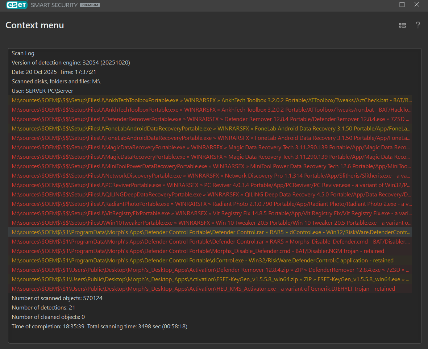Click the MiniToolPowerDataRecoveryPortable.exe detection row
The width and height of the screenshot is (428, 349).
pos(211,166)
